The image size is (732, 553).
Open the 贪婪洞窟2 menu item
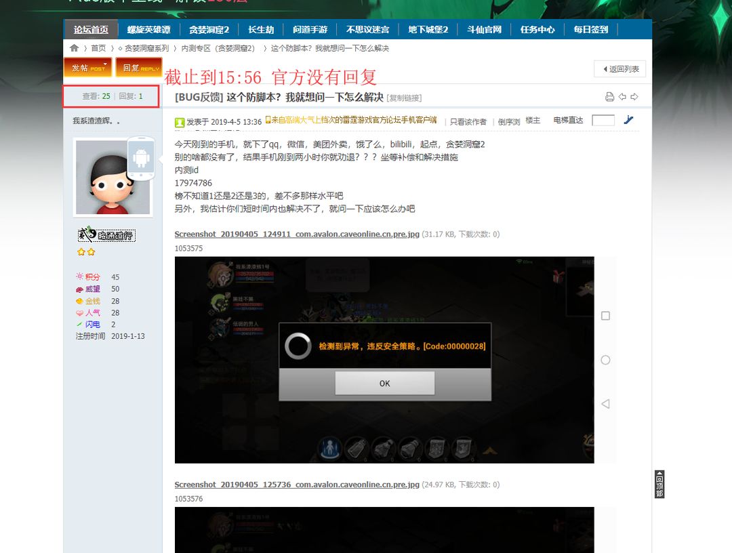click(209, 29)
